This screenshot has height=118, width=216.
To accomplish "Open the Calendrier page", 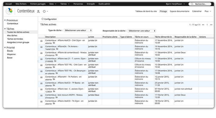I will [197, 11].
